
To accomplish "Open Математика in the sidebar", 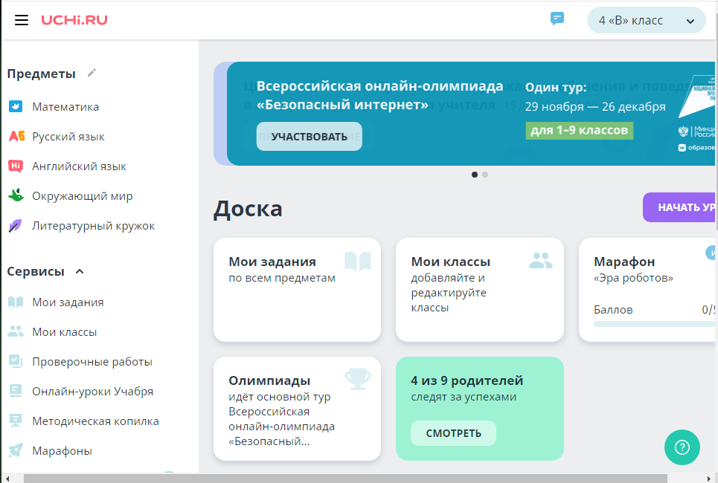I will click(65, 106).
